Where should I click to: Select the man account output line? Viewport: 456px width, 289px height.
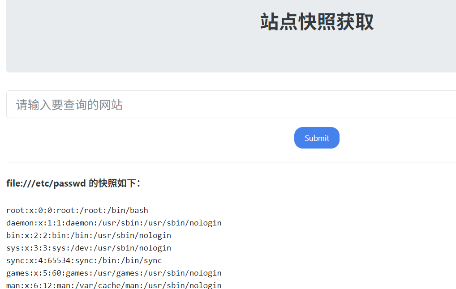114,285
